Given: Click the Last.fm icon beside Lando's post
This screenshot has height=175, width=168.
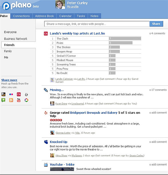Looking at the screenshot, I should click(46, 33).
